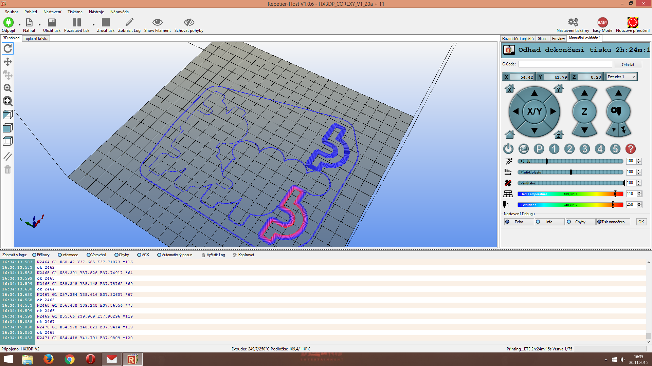Click the Emergency Stop (Nouzové přerušení) icon
Screen dimensions: 652x366
click(x=633, y=23)
